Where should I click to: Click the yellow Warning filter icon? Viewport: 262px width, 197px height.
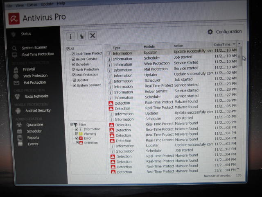point(81,134)
